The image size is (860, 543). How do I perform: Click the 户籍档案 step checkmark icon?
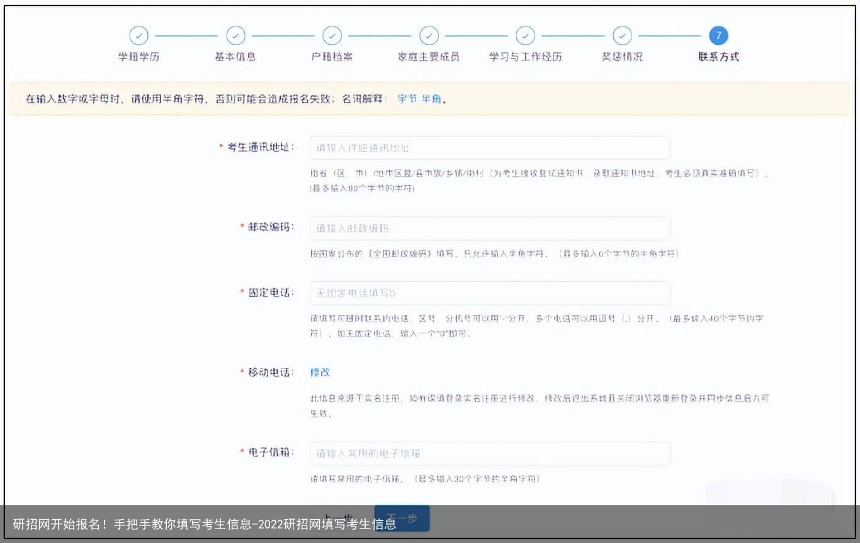click(x=332, y=35)
